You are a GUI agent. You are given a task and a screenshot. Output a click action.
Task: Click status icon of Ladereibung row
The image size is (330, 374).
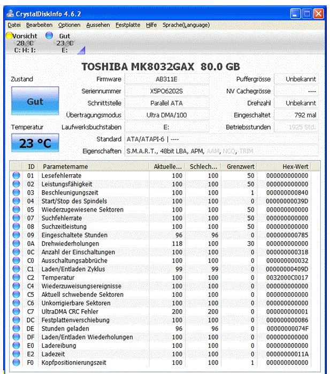16,346
